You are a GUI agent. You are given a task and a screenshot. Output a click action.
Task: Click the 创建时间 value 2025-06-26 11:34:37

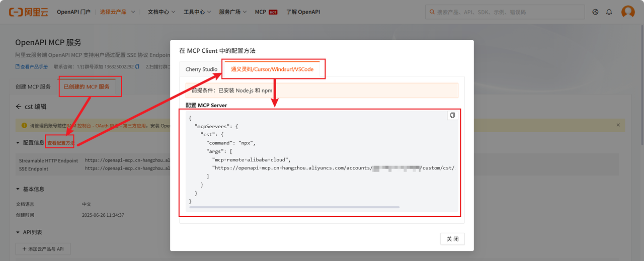pos(103,215)
